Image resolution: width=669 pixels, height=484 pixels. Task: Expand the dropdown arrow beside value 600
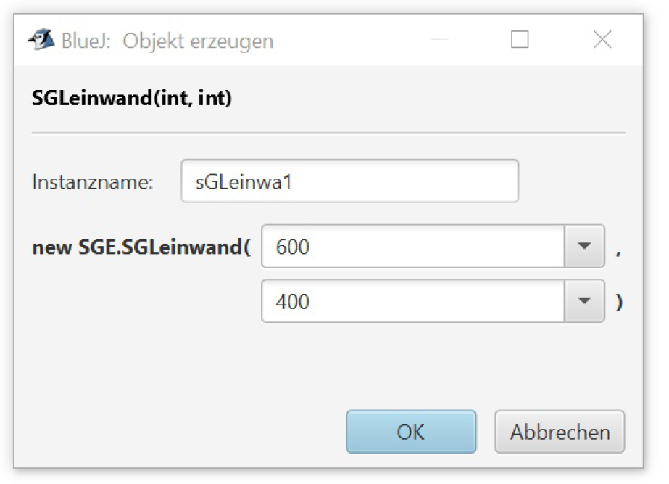[x=584, y=246]
